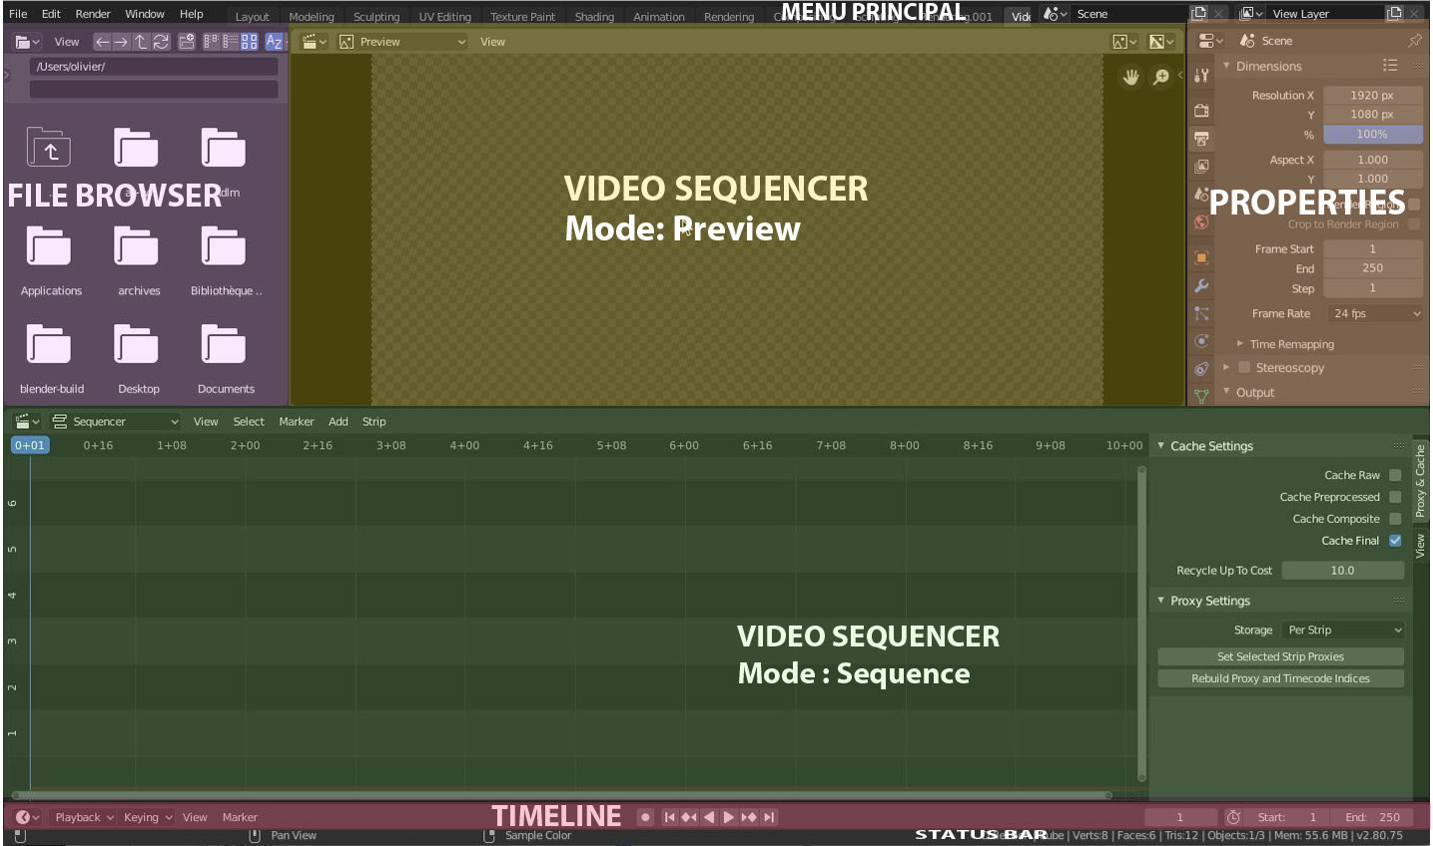Sort files alphabetically
The height and width of the screenshot is (846, 1433).
274,42
